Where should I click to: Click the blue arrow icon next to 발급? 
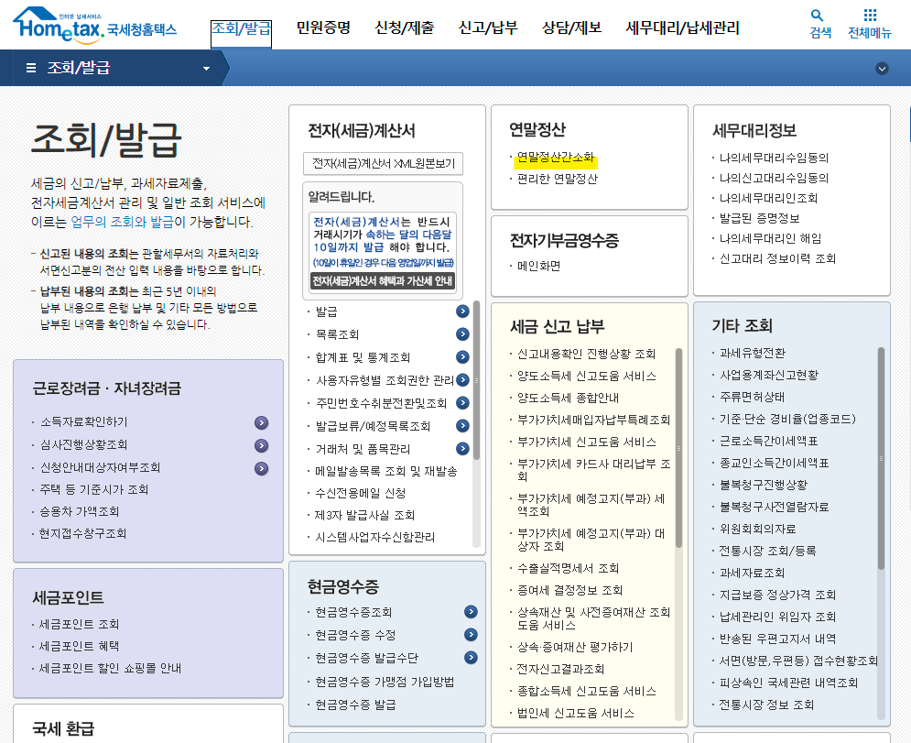[462, 311]
